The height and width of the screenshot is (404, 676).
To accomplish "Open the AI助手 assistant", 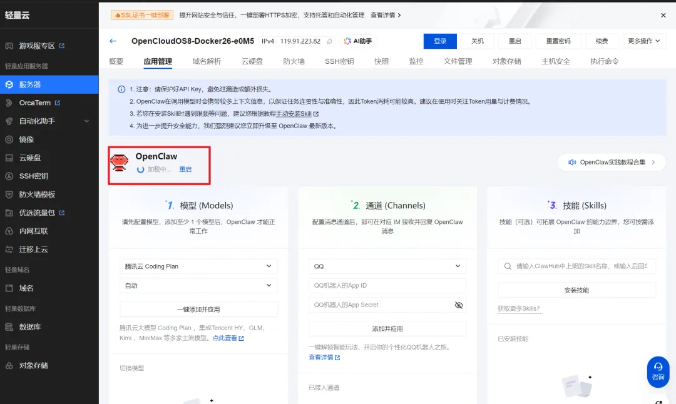I will (x=358, y=41).
